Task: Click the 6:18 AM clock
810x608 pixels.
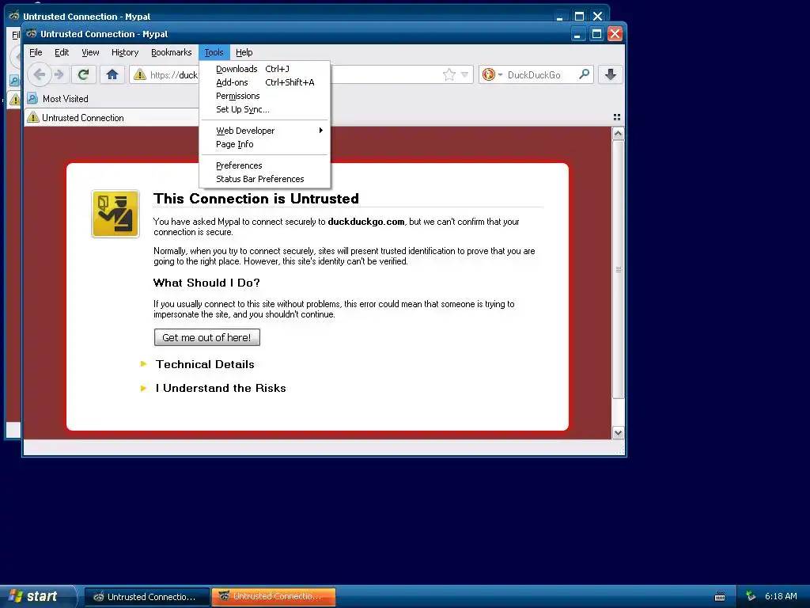Action: click(781, 596)
